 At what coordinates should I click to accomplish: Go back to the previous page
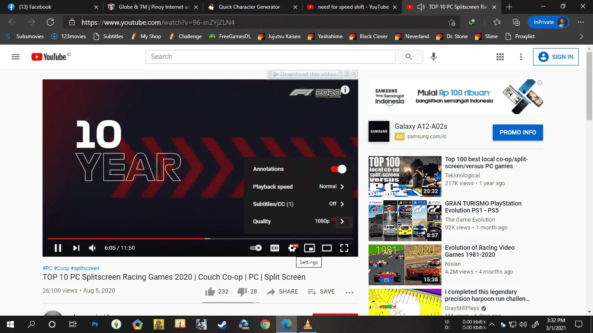click(x=12, y=22)
